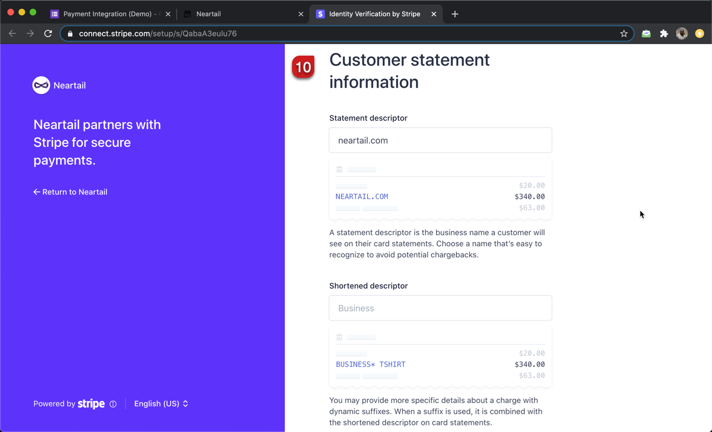This screenshot has height=432, width=712.
Task: Click the forward navigation arrow
Action: tap(30, 33)
